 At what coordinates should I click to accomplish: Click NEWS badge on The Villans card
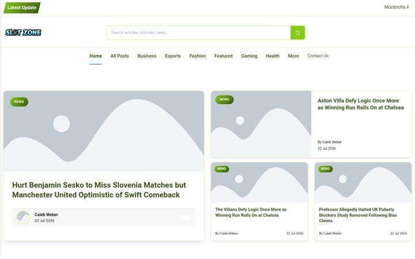click(221, 169)
